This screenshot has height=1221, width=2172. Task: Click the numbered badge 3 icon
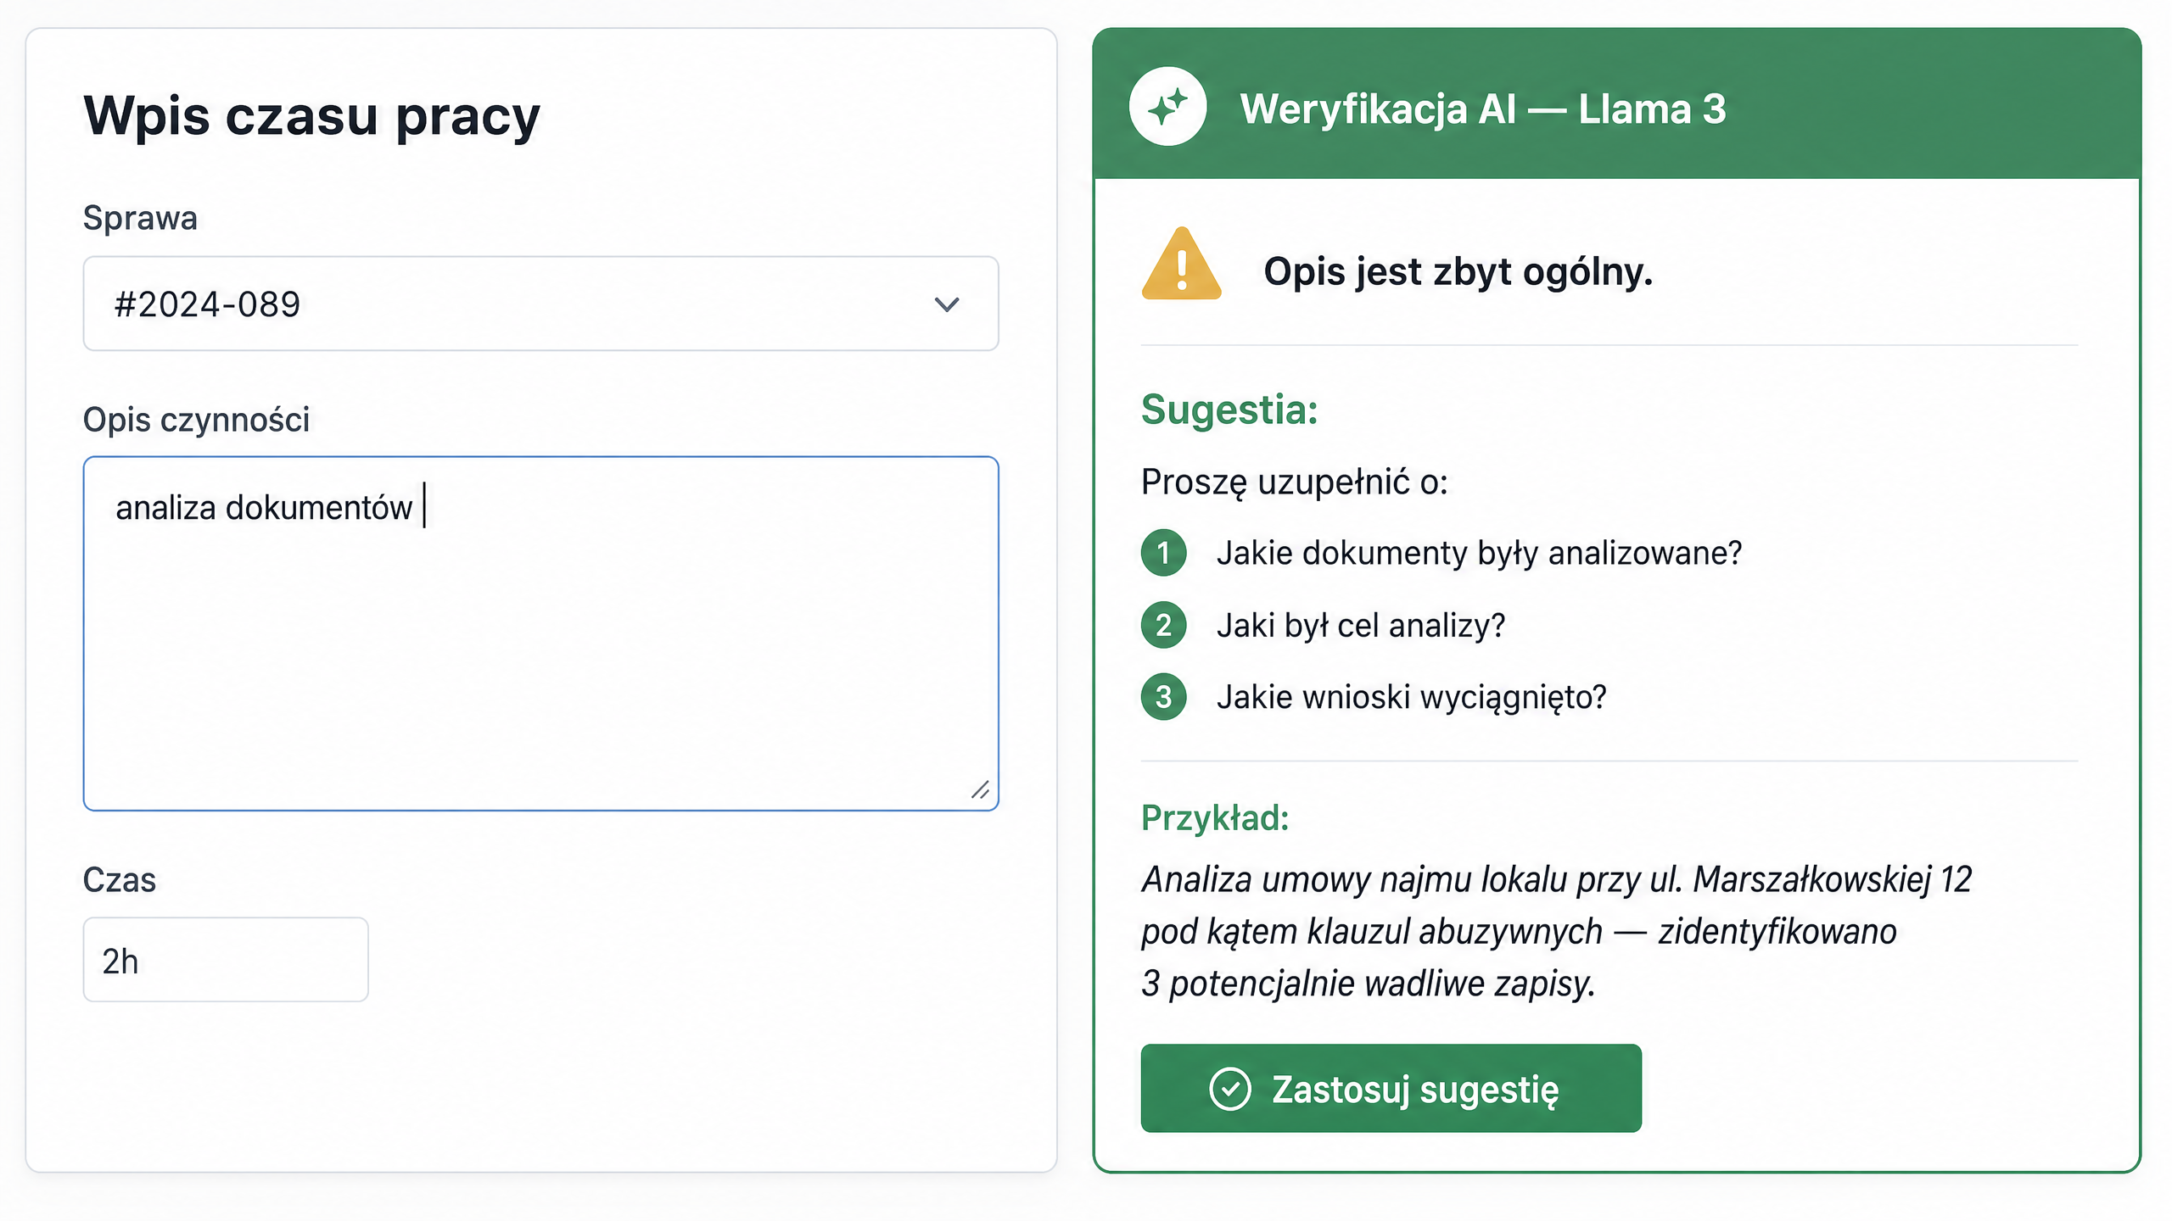pyautogui.click(x=1163, y=697)
